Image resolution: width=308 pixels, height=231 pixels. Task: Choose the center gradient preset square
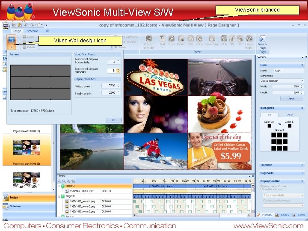click(x=279, y=142)
